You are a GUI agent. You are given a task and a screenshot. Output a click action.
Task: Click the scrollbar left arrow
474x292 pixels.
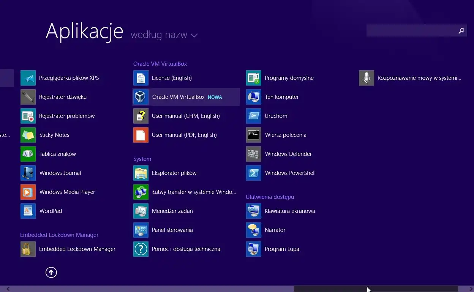tap(8, 289)
